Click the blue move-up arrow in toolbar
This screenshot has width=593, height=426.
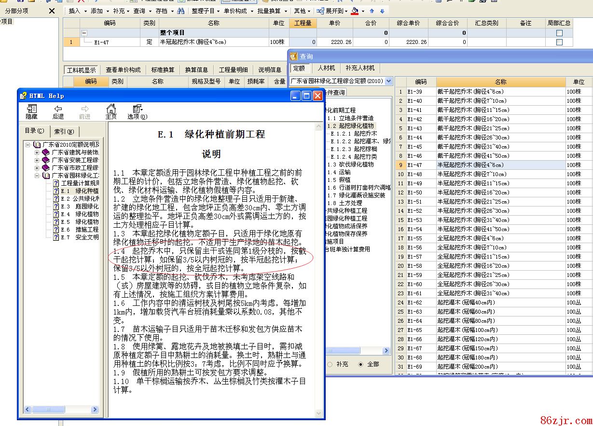coord(372,11)
